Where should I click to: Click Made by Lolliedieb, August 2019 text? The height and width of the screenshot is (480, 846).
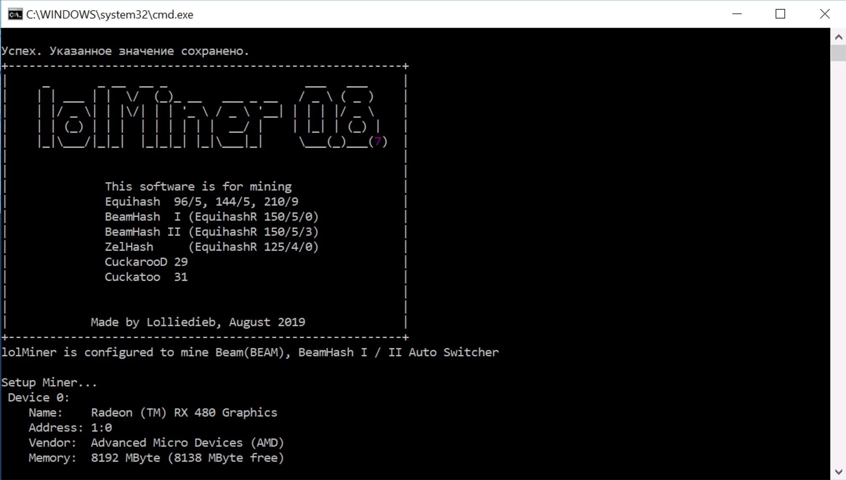(x=198, y=322)
